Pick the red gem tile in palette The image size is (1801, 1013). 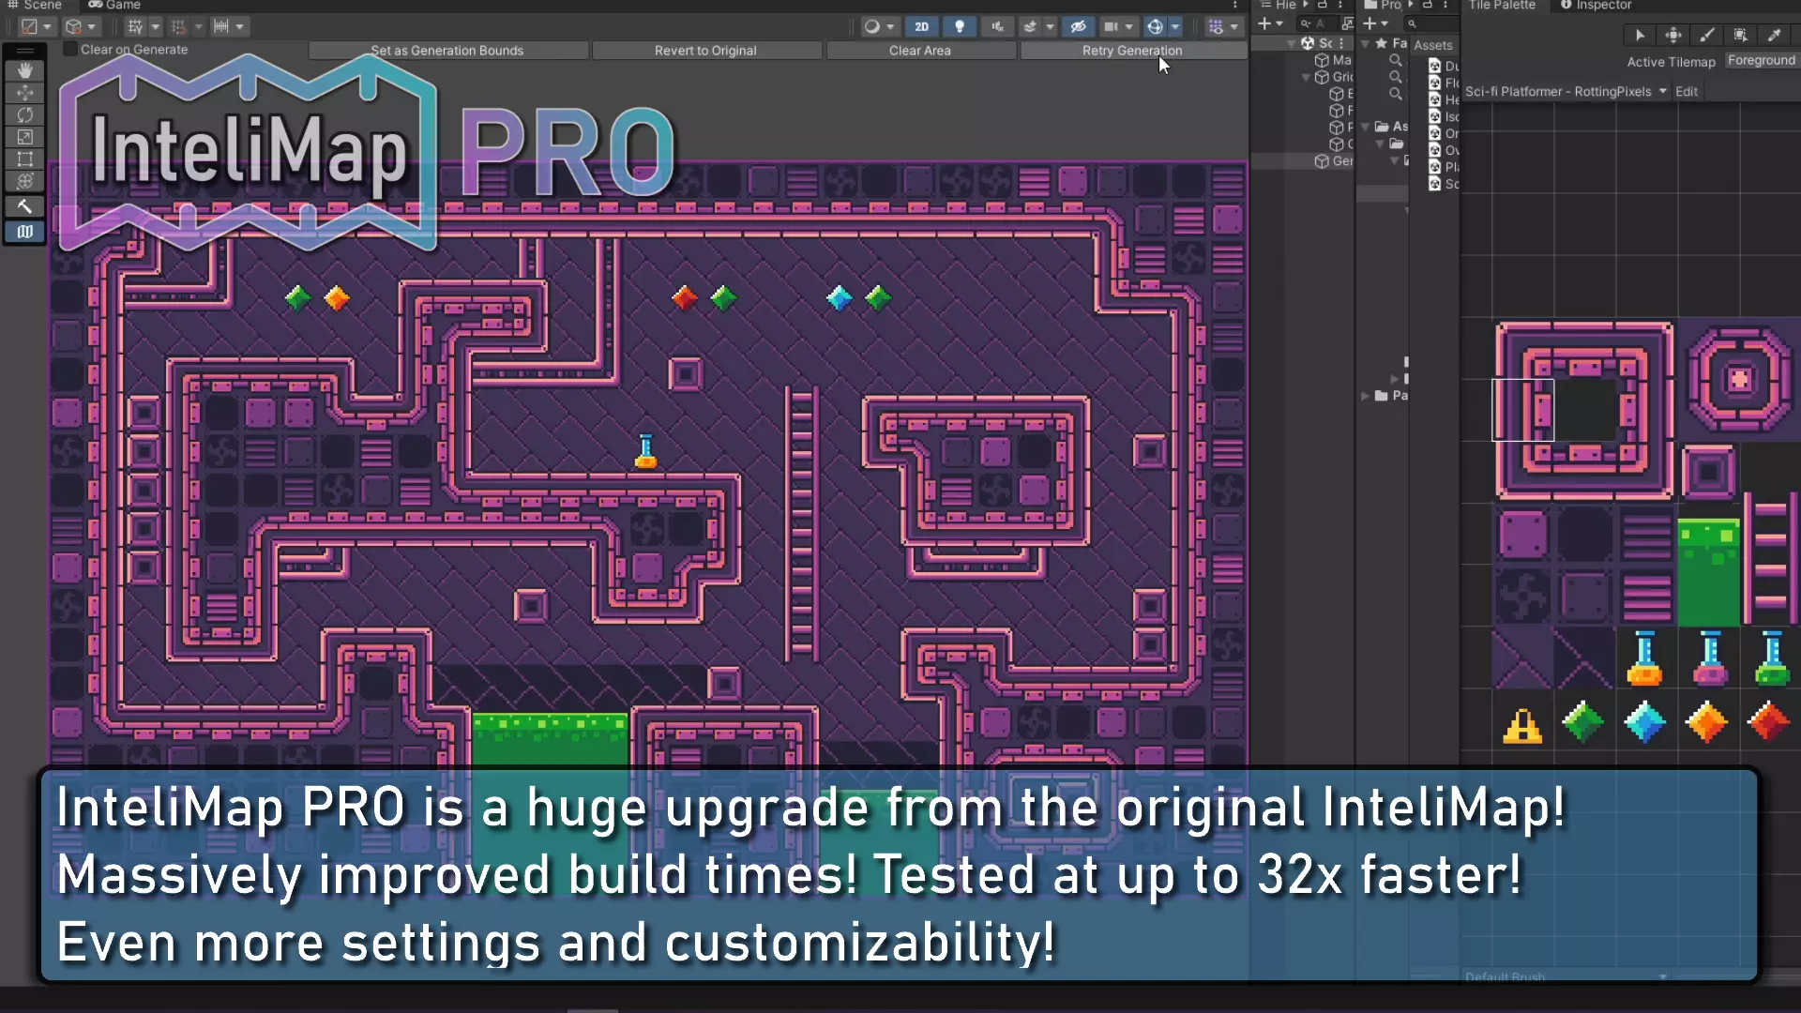coord(1769,723)
